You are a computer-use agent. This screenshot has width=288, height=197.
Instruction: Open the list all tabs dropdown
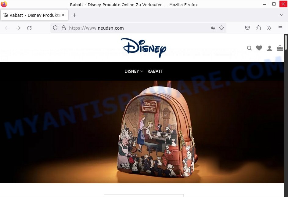click(x=282, y=15)
